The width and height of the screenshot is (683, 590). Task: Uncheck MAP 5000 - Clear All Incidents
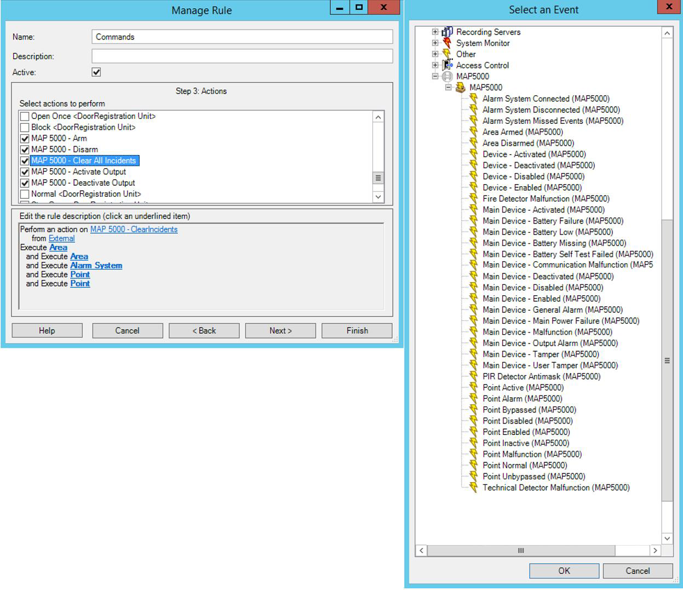pyautogui.click(x=25, y=161)
